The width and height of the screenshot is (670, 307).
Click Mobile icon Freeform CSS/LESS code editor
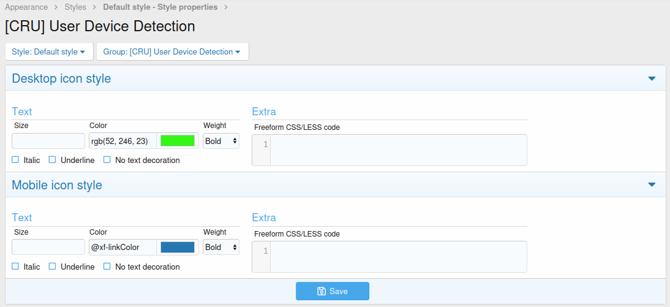click(x=398, y=256)
